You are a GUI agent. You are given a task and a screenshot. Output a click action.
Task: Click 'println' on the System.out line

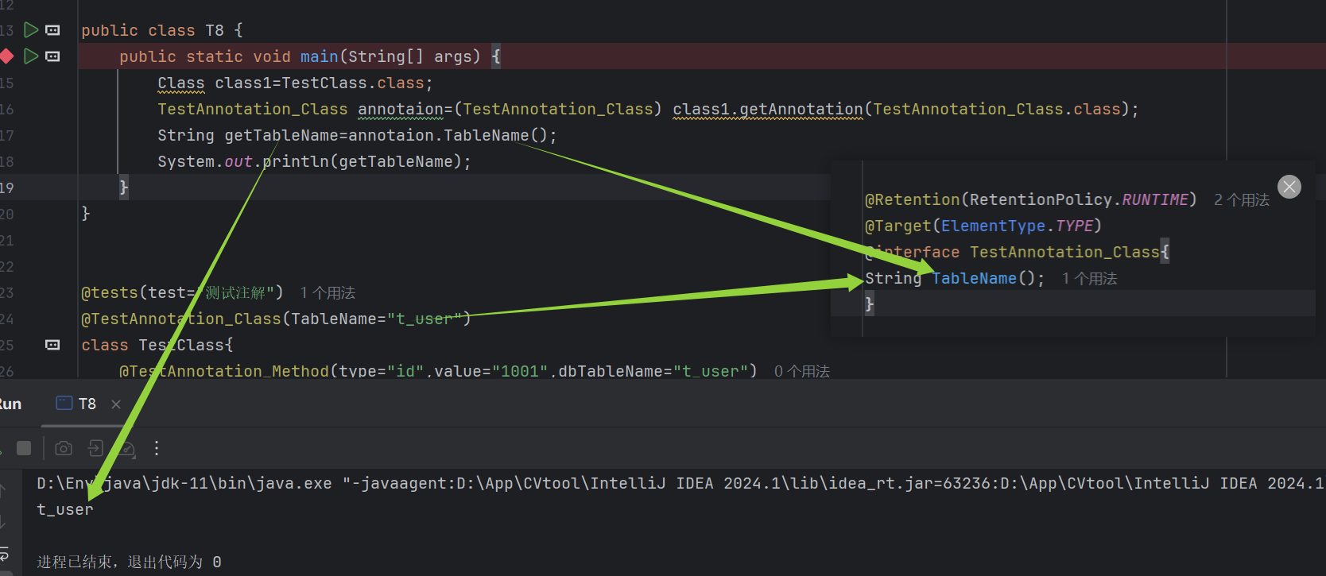coord(296,161)
